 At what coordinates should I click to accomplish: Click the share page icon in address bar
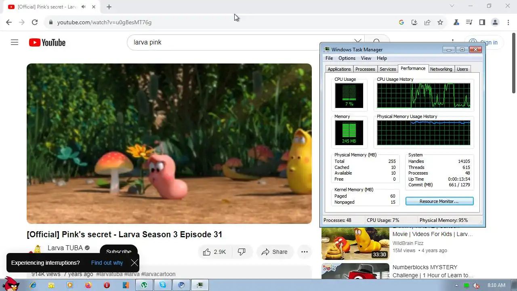[427, 22]
